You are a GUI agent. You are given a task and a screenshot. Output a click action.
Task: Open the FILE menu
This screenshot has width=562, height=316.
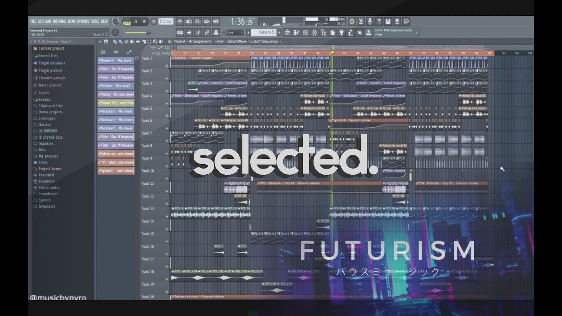click(33, 22)
